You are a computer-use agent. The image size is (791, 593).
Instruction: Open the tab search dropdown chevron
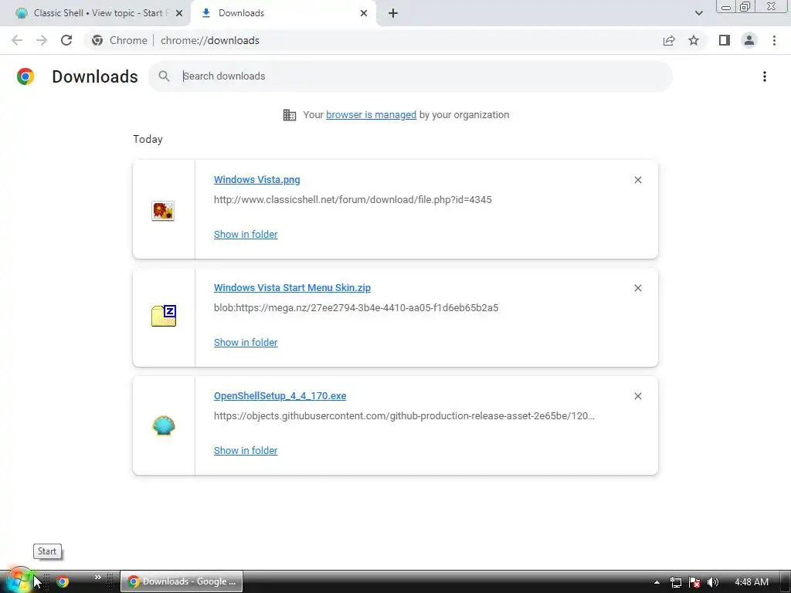(698, 13)
